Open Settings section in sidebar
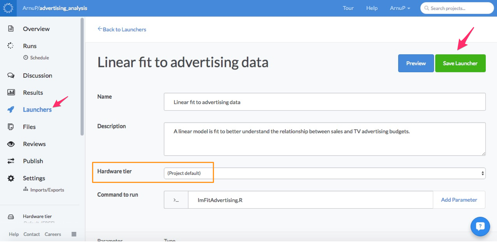The width and height of the screenshot is (497, 249). click(34, 178)
